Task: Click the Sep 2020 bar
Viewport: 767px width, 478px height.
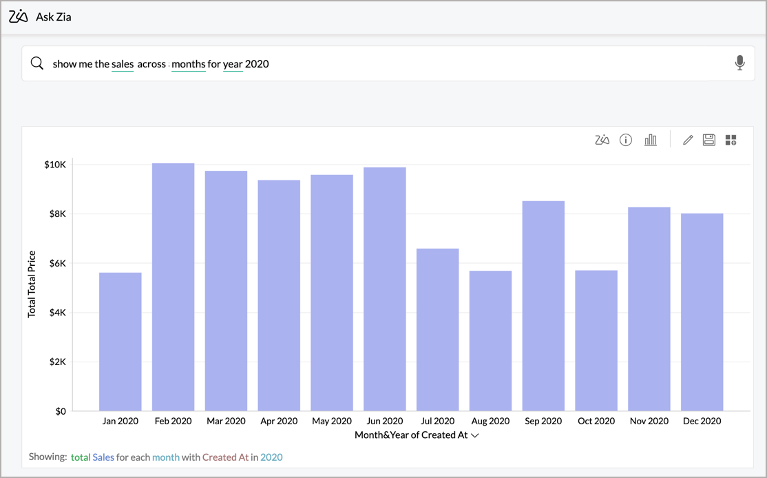Action: tap(543, 306)
